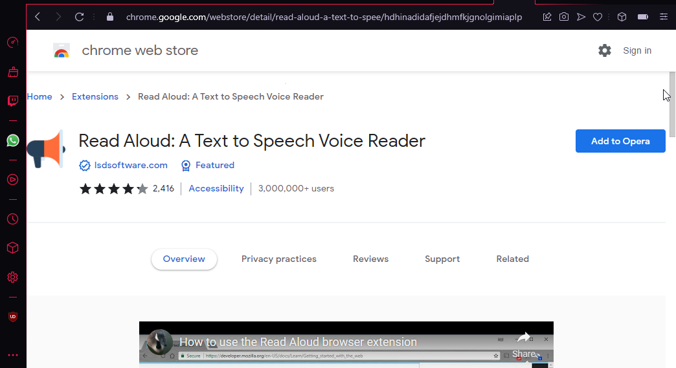676x368 pixels.
Task: Click the video channel avatar
Action: click(159, 341)
